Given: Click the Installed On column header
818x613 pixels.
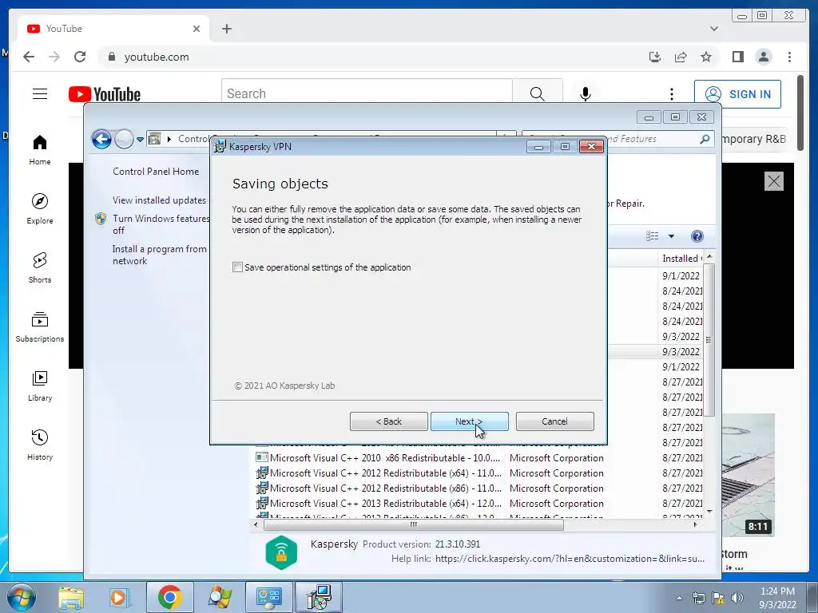Looking at the screenshot, I should coord(681,259).
